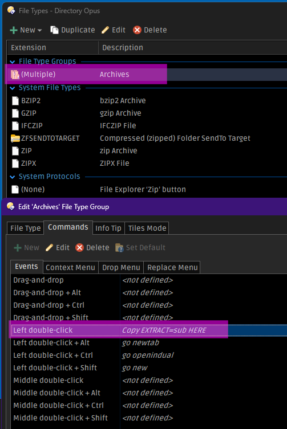
Task: Select the Middle double-click + Alt event
Action: coord(149,393)
